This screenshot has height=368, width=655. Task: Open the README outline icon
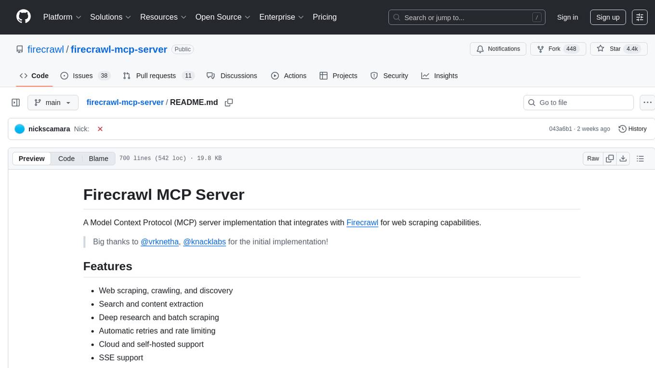tap(640, 158)
